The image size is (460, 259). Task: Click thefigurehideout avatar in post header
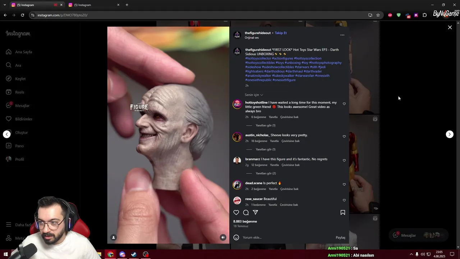coord(237,35)
